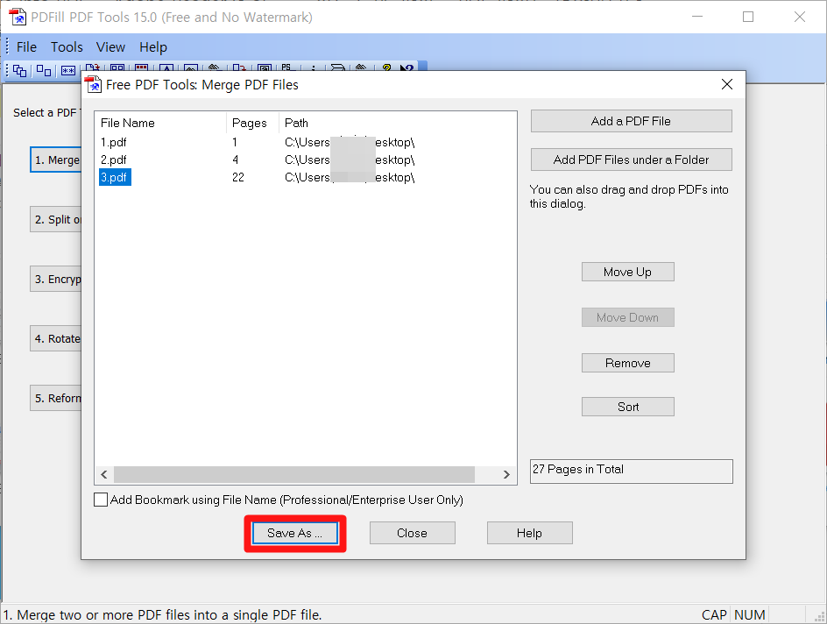
Task: Select 1.pdf in the file list
Action: [x=113, y=142]
